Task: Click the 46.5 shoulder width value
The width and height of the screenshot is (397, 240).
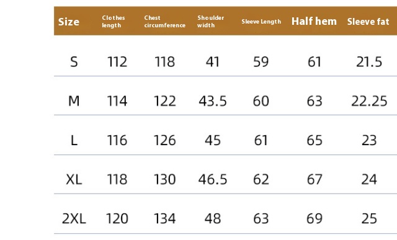Action: click(x=213, y=179)
